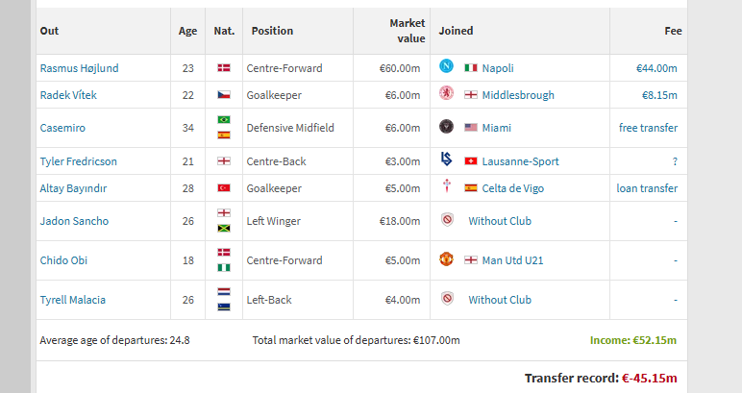
Task: Click the loan transfer fee link
Action: pyautogui.click(x=647, y=188)
